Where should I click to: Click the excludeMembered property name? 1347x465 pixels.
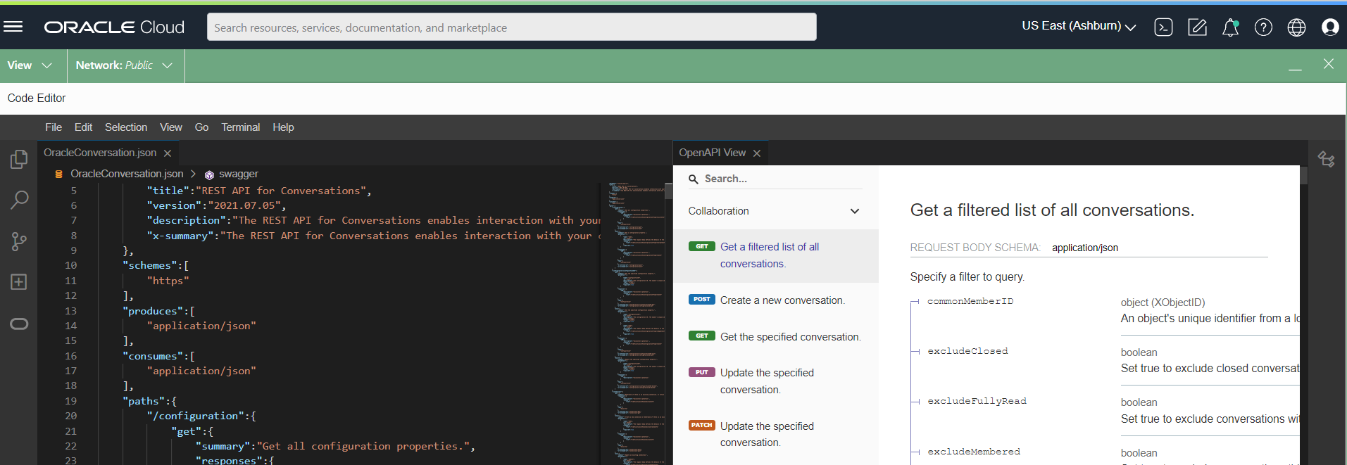(974, 452)
